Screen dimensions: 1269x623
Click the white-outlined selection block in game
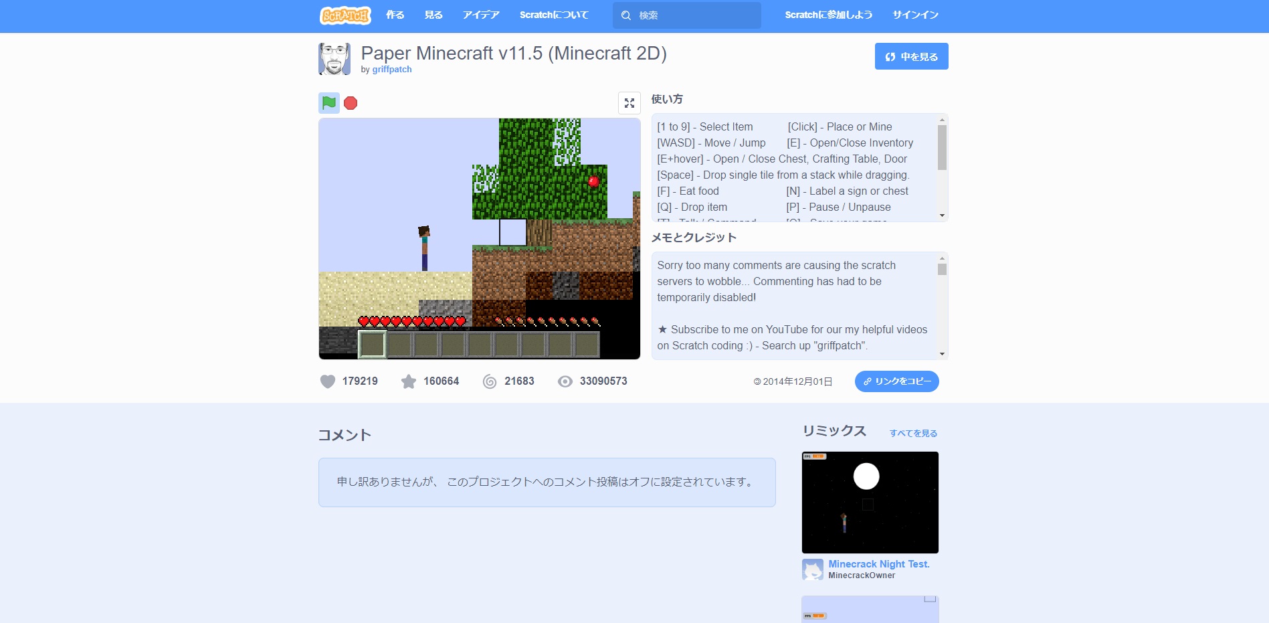click(513, 232)
